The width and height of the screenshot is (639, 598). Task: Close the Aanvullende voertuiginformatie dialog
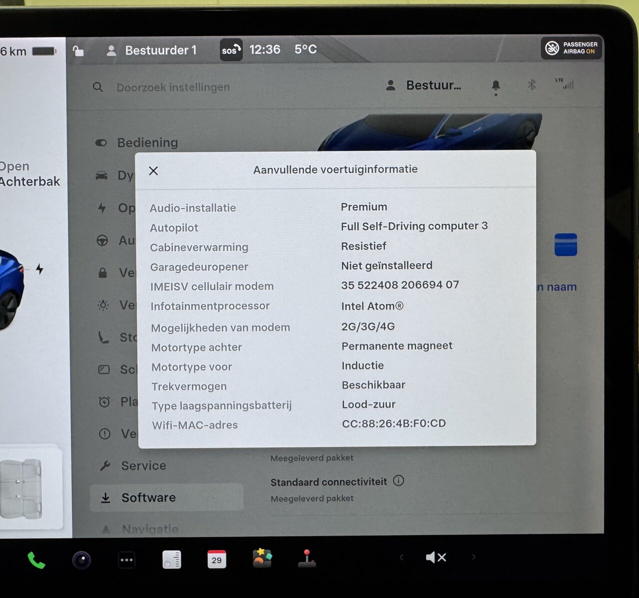click(153, 171)
